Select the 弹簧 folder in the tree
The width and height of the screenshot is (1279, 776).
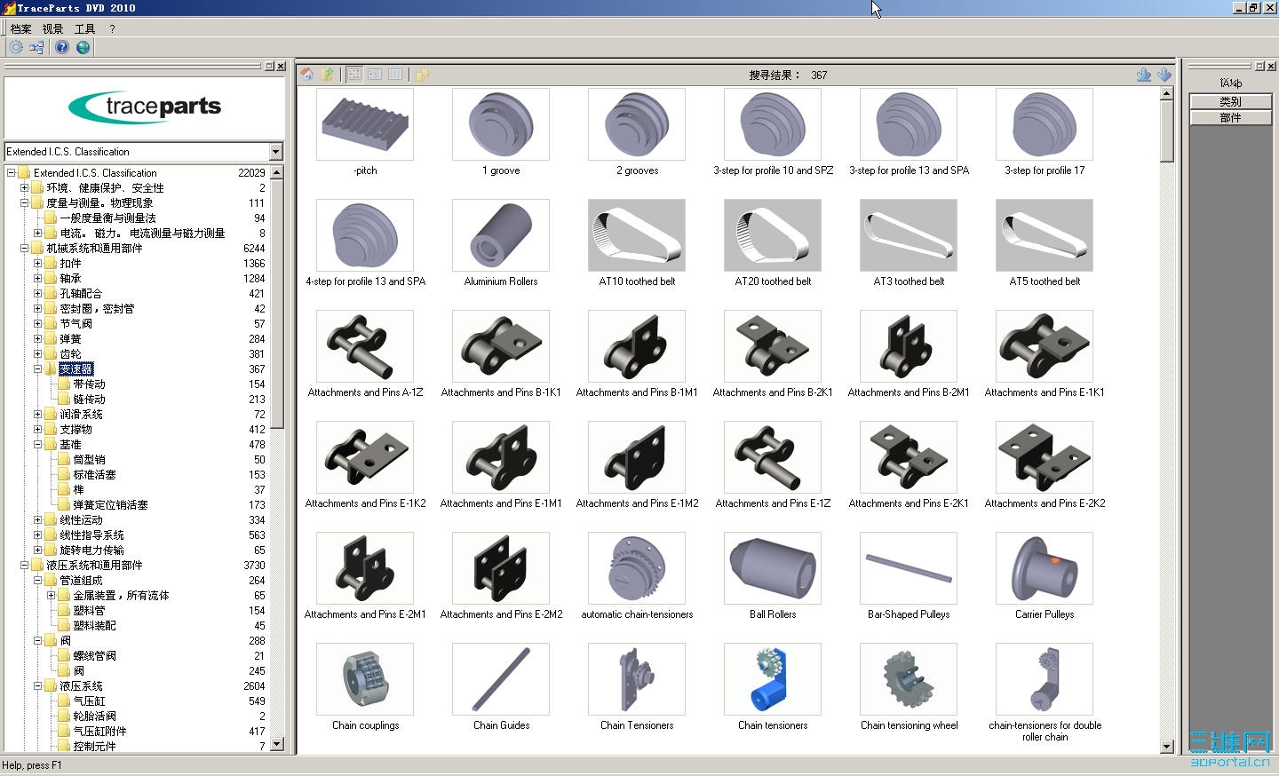[70, 339]
